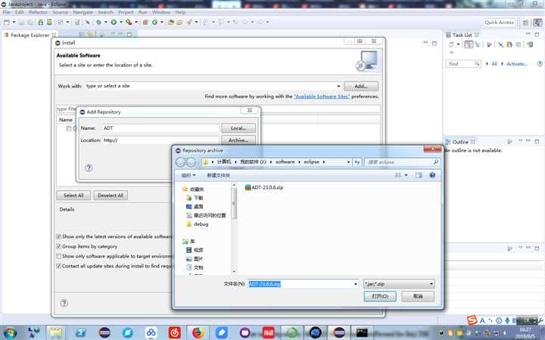Click the New Java Class icon
This screenshot has width=545, height=340.
(154, 22)
